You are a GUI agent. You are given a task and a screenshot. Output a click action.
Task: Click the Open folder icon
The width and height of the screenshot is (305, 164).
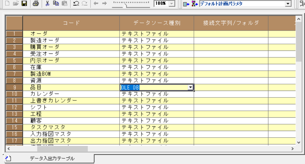[x=16, y=3]
